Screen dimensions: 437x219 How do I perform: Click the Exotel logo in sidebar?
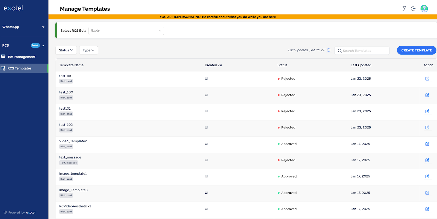pos(13,8)
